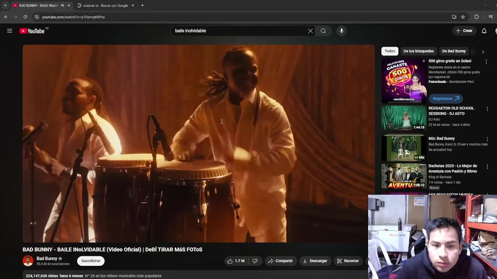The width and height of the screenshot is (497, 279).
Task: Open REGGAETON OLD SCHOOL SESSIONS thumbnail
Action: pyautogui.click(x=404, y=118)
